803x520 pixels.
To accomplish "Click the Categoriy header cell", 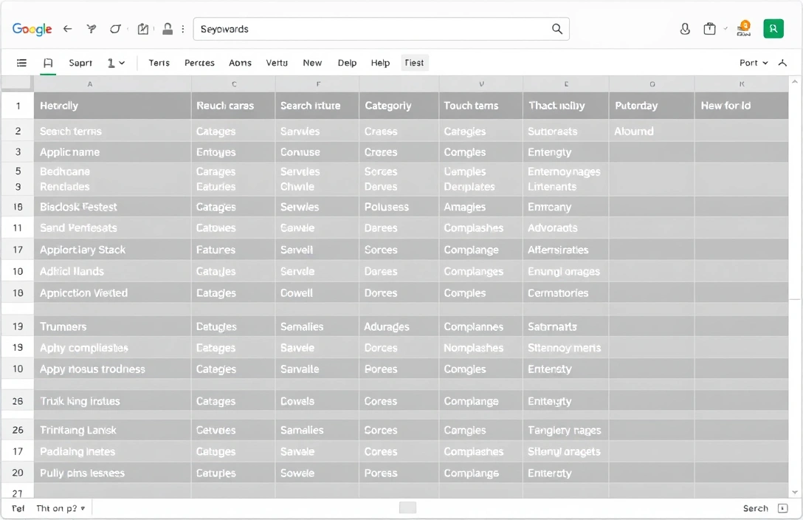I will click(399, 106).
